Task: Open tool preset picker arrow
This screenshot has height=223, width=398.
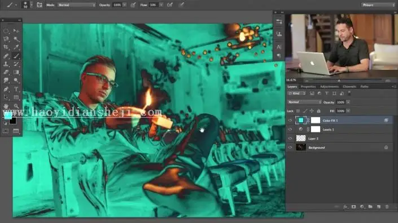Action: pos(16,5)
